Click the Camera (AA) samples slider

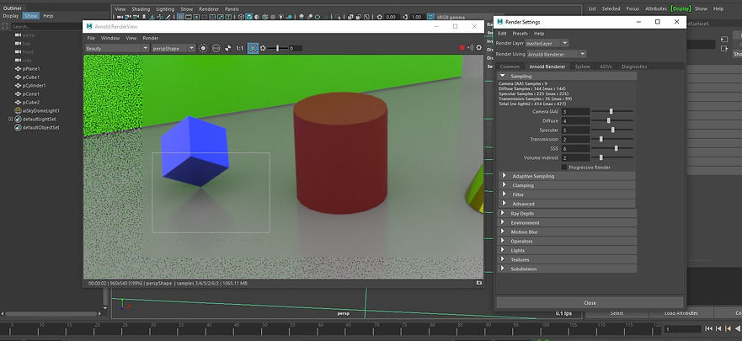(612, 111)
